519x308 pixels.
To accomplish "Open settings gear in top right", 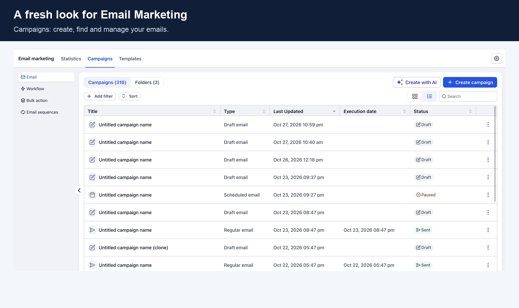I will coord(496,59).
